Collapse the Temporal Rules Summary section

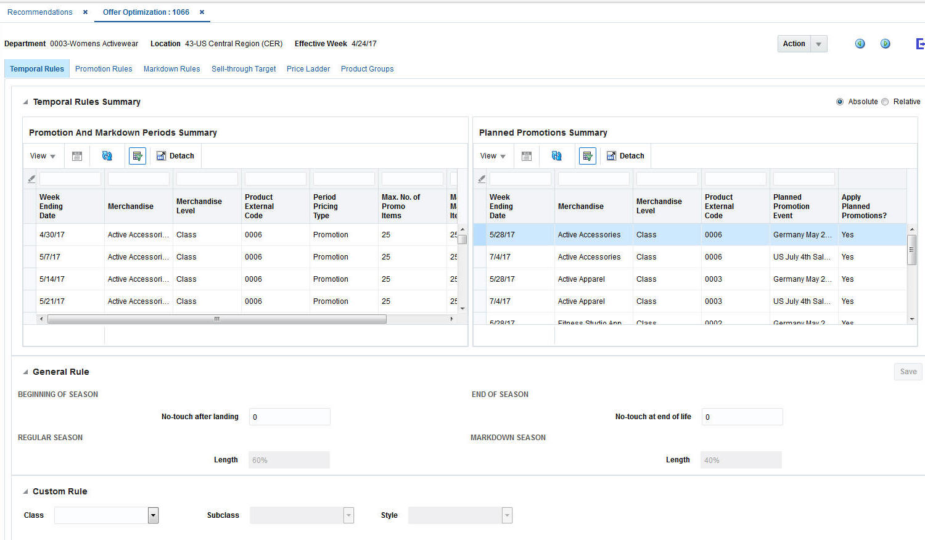(x=25, y=102)
